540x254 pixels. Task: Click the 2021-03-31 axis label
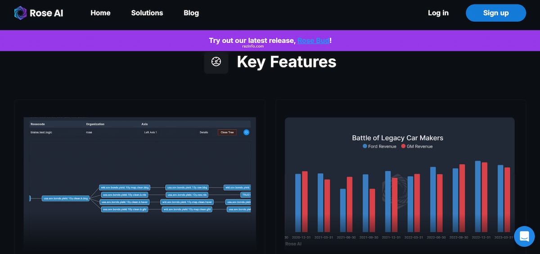click(324, 237)
